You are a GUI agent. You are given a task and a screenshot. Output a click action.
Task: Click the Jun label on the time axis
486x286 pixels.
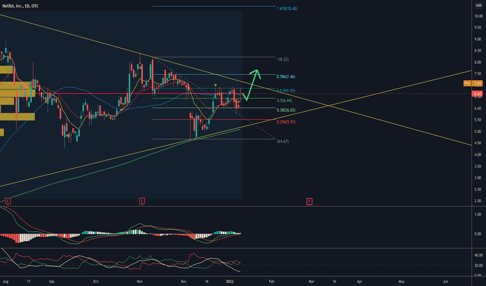[x=445, y=281]
